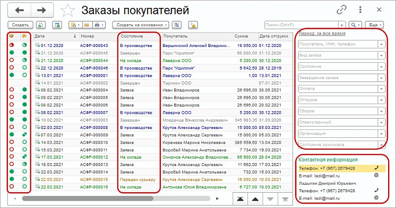Expand the Ответственный filter dropdown
The width and height of the screenshot is (396, 208).
(382, 123)
